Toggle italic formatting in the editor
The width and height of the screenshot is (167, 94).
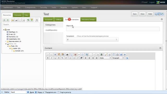click(x=51, y=58)
